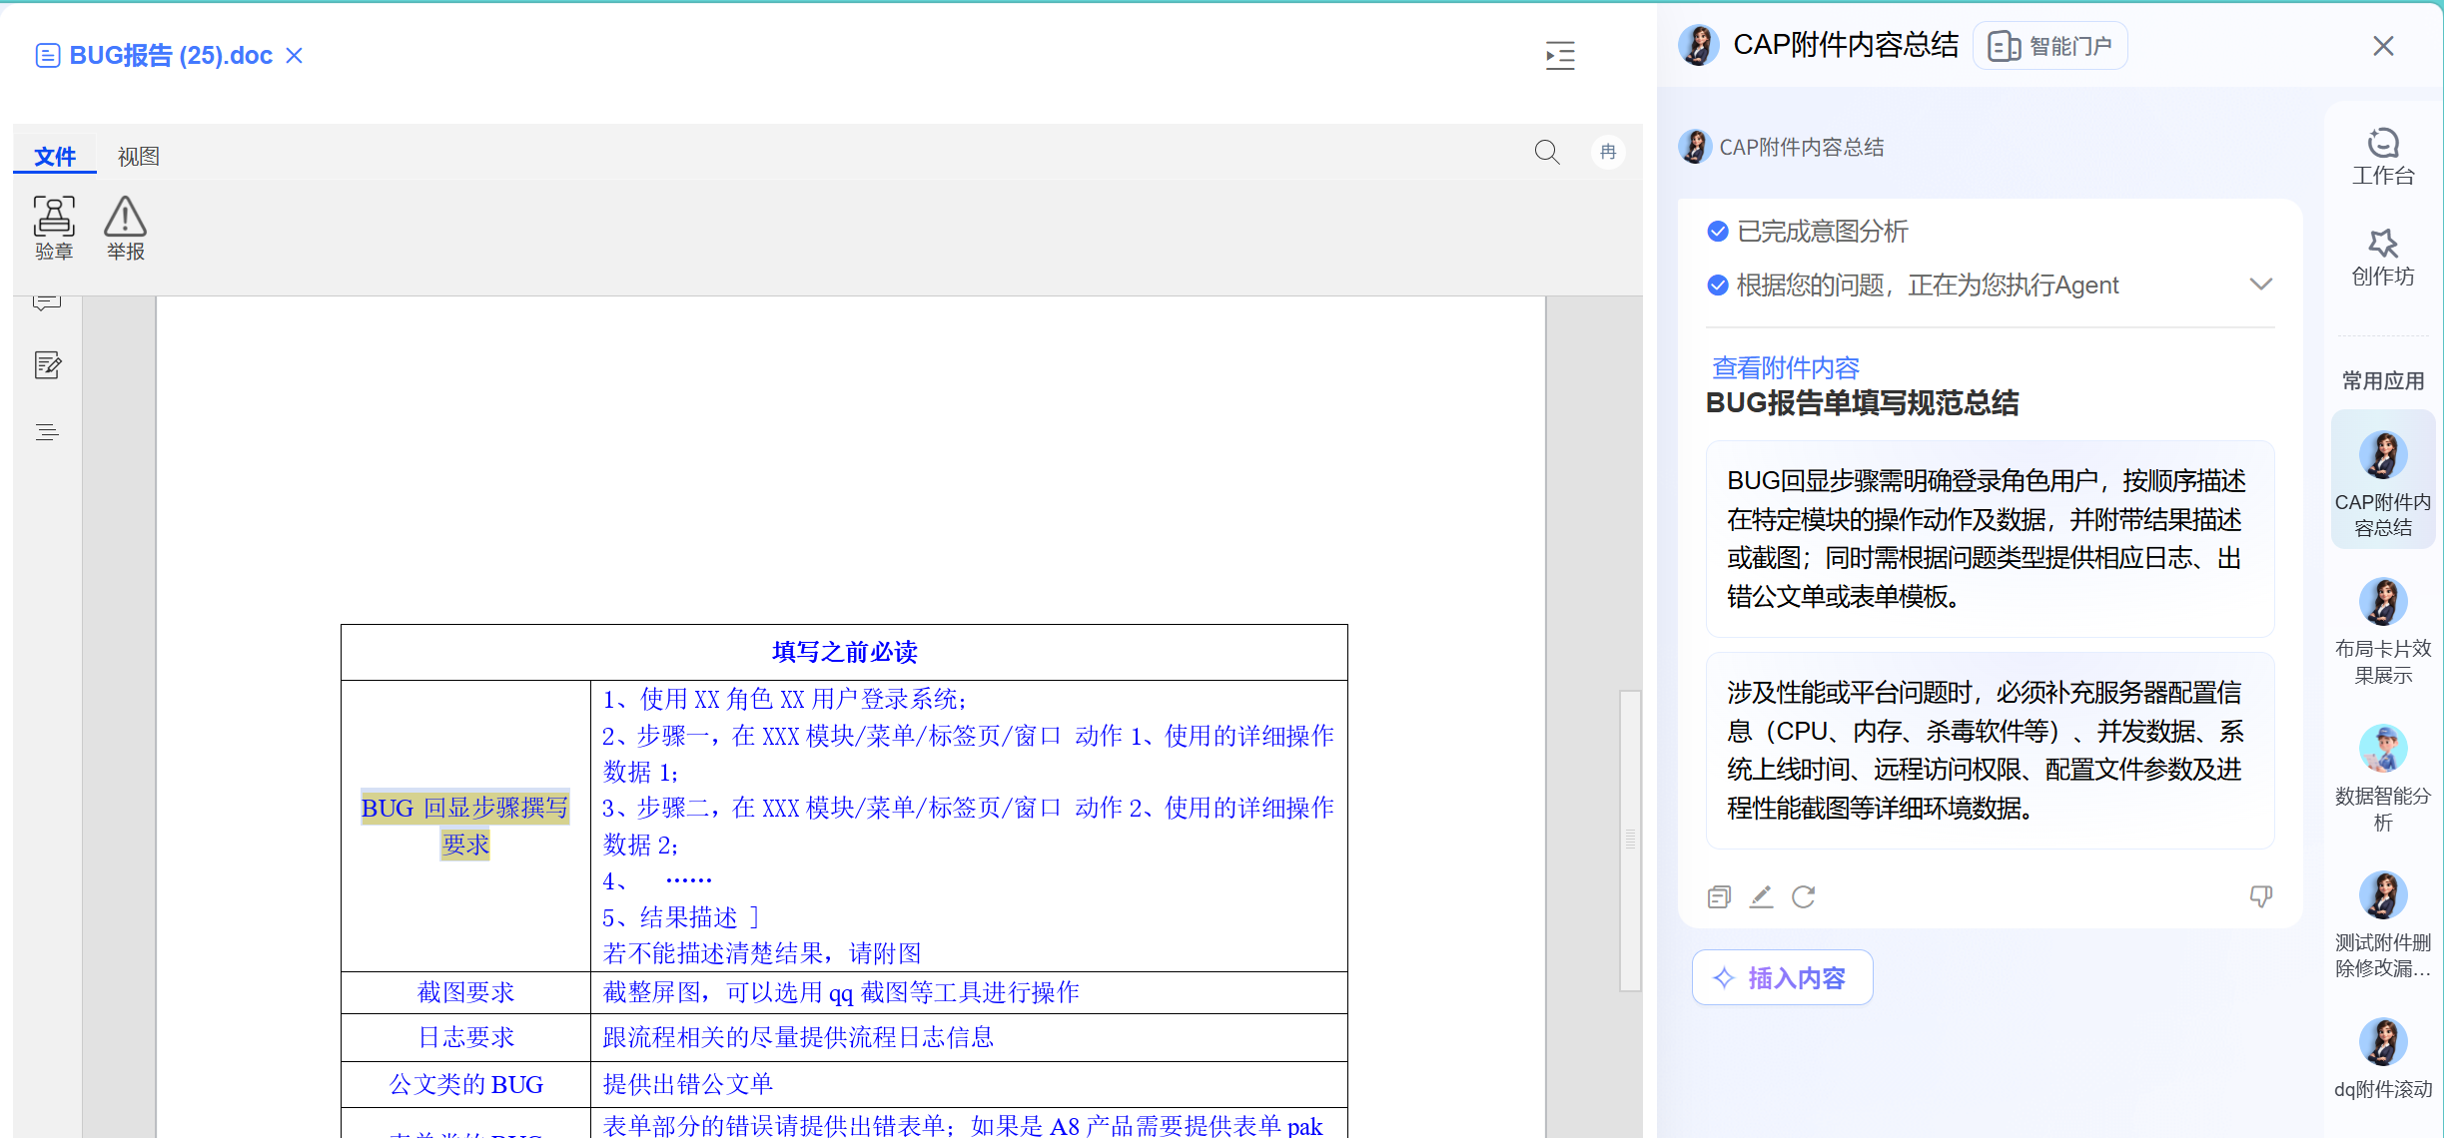Expand the Agent execution step chevron
Screen dimensions: 2444x1138
click(x=2260, y=284)
